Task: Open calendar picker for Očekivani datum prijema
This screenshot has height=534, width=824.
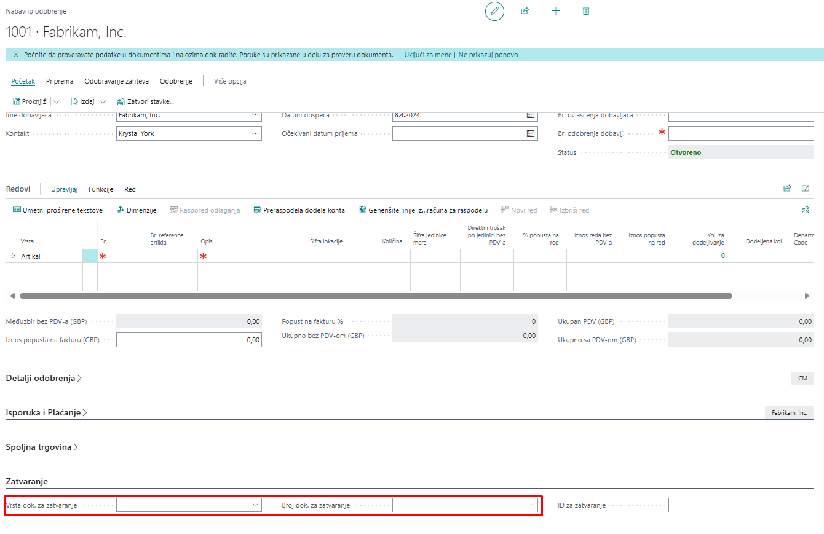Action: (x=531, y=133)
